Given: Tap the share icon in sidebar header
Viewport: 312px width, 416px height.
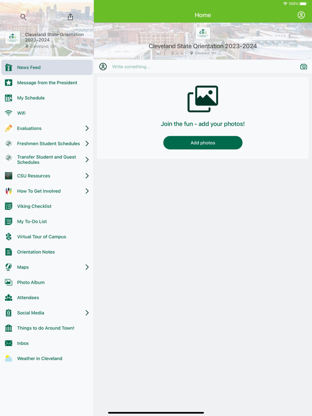Looking at the screenshot, I should (x=70, y=17).
